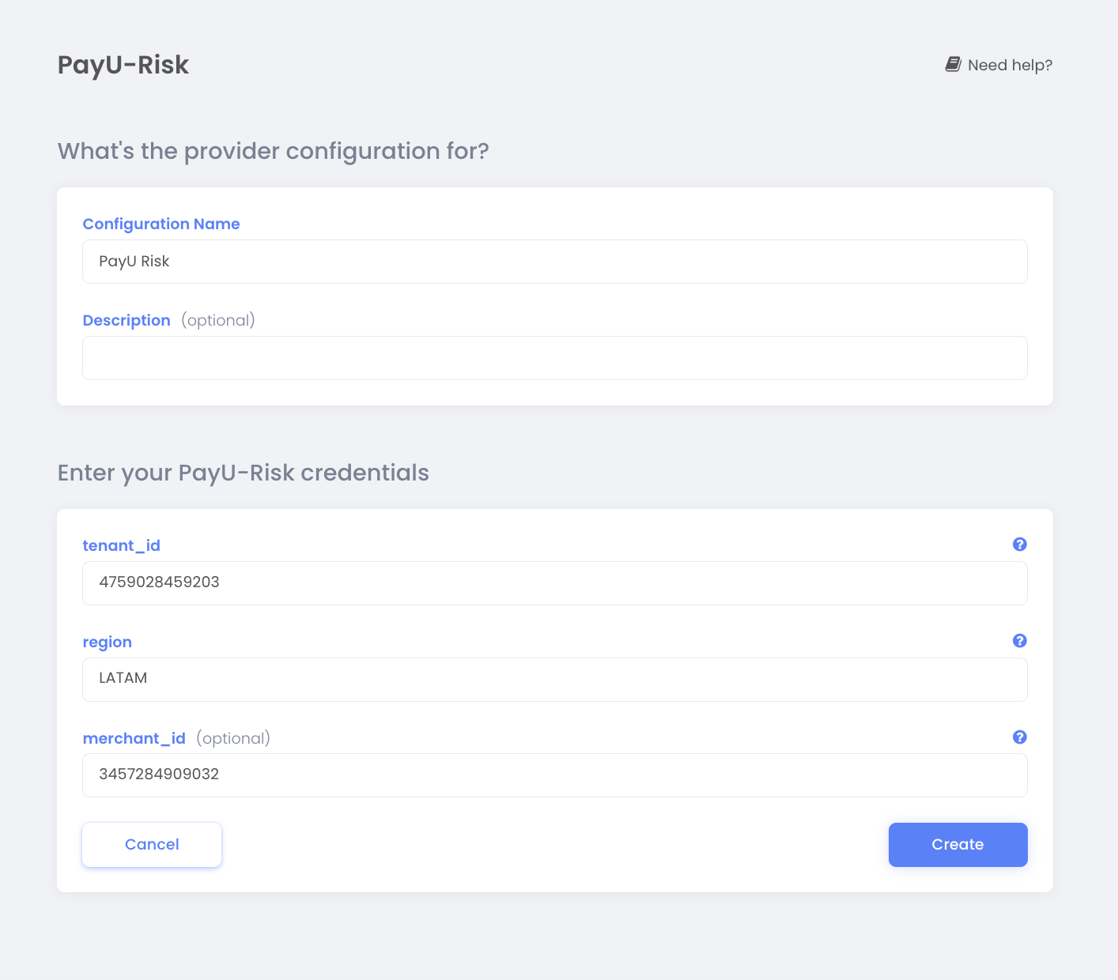Click heading "What's the provider configuration for?"

(274, 151)
